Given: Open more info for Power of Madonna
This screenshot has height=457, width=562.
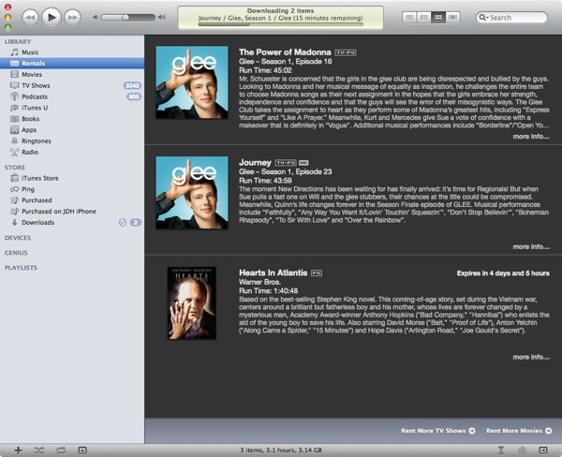Looking at the screenshot, I should tap(531, 137).
